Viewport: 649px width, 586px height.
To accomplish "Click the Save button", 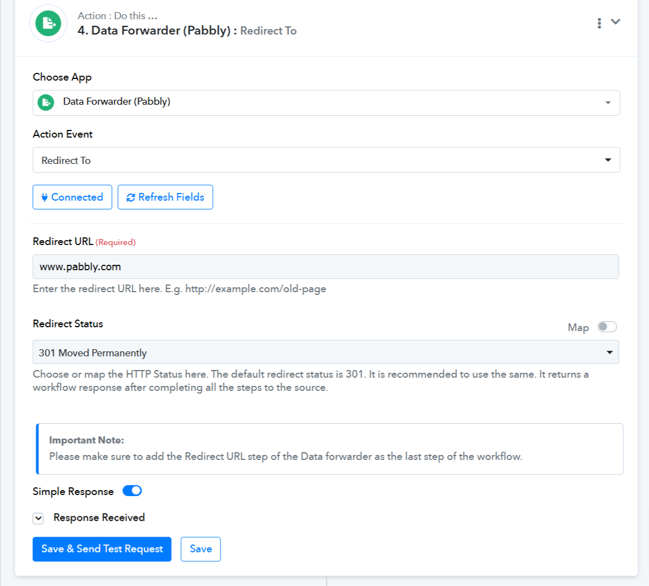I will [201, 549].
